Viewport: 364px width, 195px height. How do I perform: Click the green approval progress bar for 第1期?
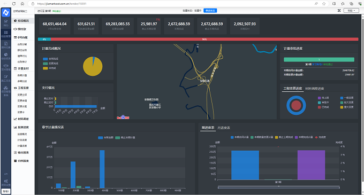pyautogui.click(x=319, y=59)
